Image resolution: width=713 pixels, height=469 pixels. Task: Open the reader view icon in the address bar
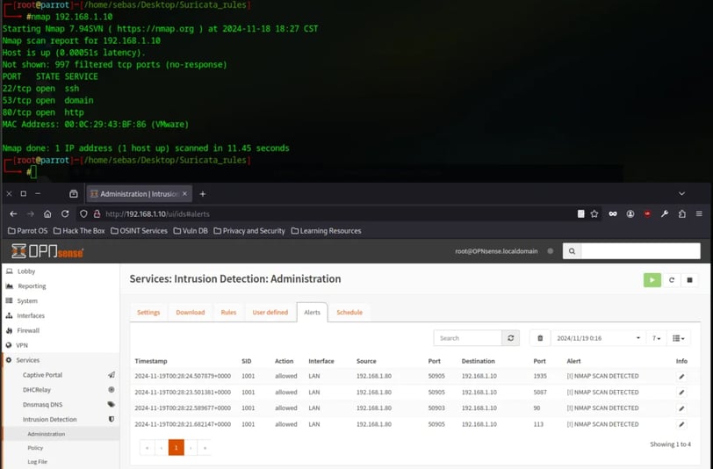(x=580, y=213)
